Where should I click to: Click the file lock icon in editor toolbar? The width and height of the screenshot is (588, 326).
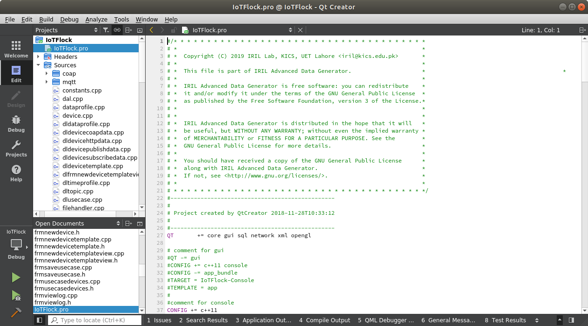click(x=174, y=30)
